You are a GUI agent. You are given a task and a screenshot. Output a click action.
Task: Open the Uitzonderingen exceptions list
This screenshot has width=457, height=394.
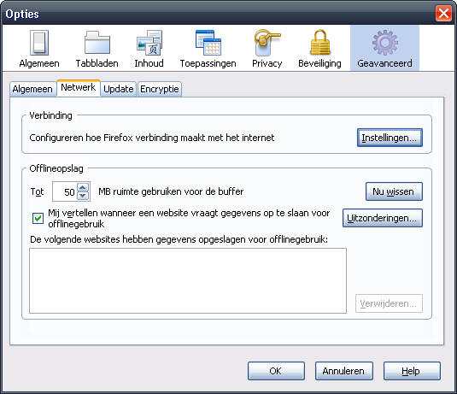(383, 218)
